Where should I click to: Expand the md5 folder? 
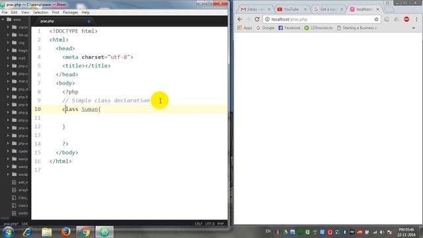click(x=8, y=58)
